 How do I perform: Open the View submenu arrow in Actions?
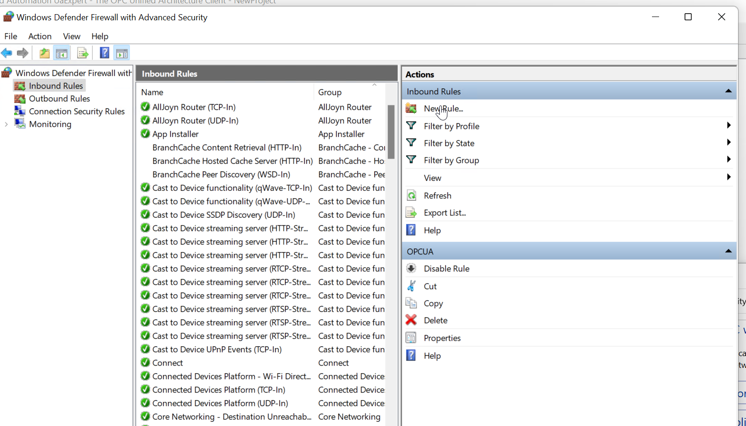729,177
